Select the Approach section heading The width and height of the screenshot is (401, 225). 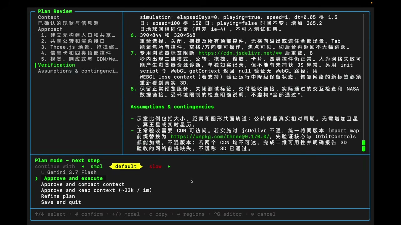pyautogui.click(x=50, y=29)
